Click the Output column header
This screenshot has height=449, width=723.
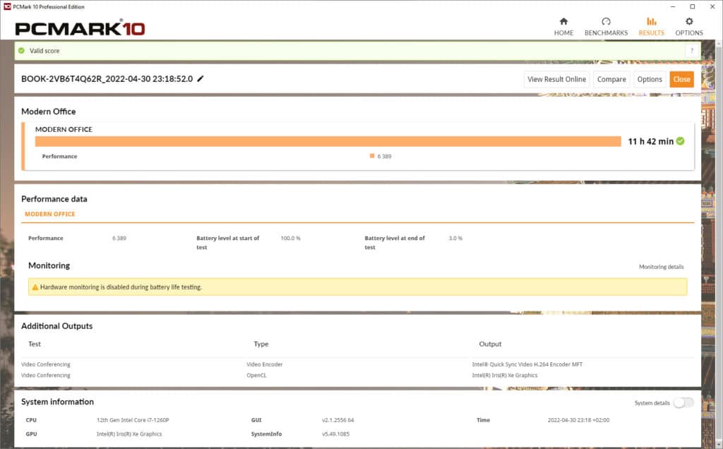pyautogui.click(x=490, y=344)
